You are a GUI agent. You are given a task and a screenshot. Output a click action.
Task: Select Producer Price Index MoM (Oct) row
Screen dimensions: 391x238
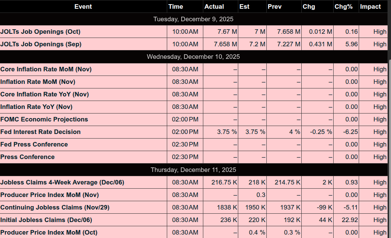49,232
